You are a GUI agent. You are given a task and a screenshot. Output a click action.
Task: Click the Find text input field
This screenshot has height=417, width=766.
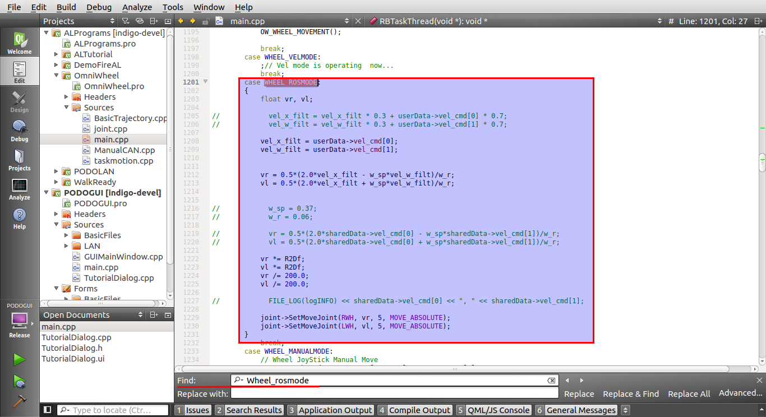(395, 381)
